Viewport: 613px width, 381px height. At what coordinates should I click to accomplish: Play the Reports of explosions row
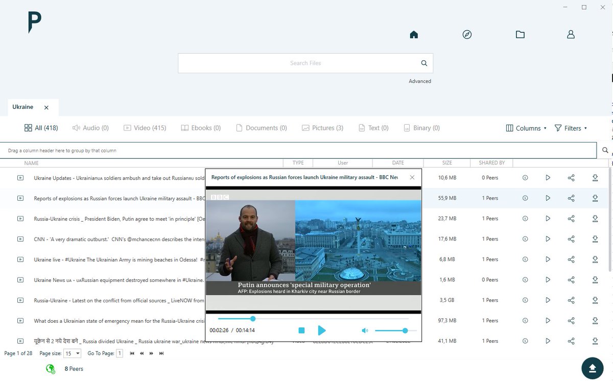tap(548, 198)
